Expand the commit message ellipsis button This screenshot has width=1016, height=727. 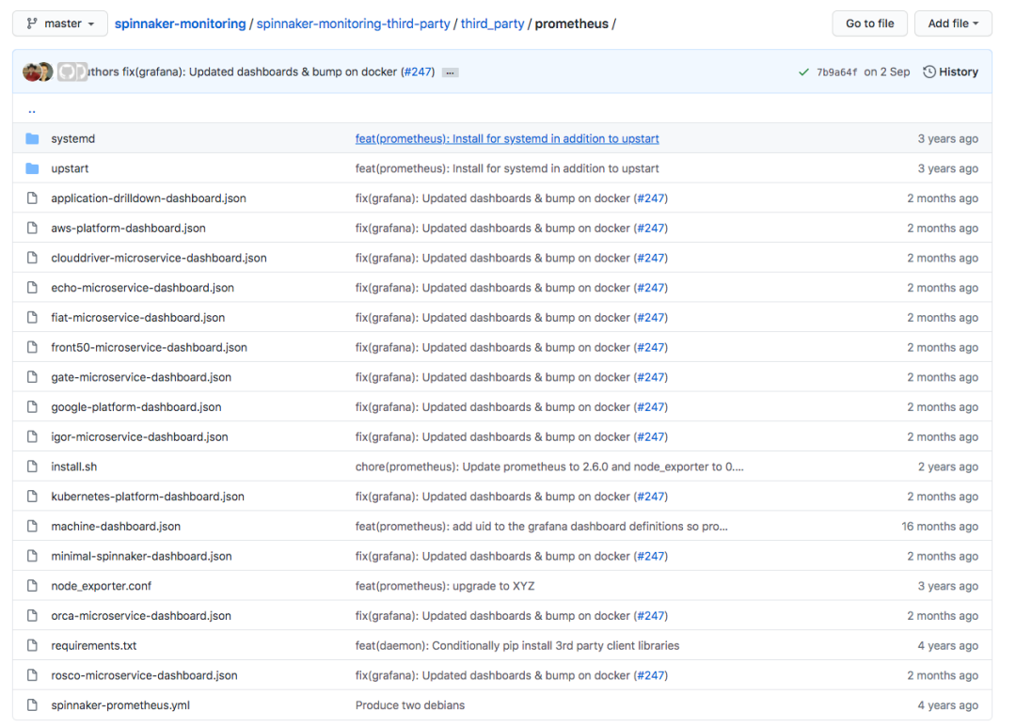coord(450,72)
